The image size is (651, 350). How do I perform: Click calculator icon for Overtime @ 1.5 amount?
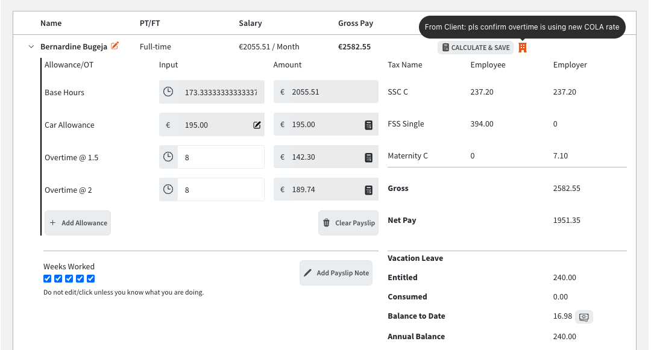pos(368,157)
